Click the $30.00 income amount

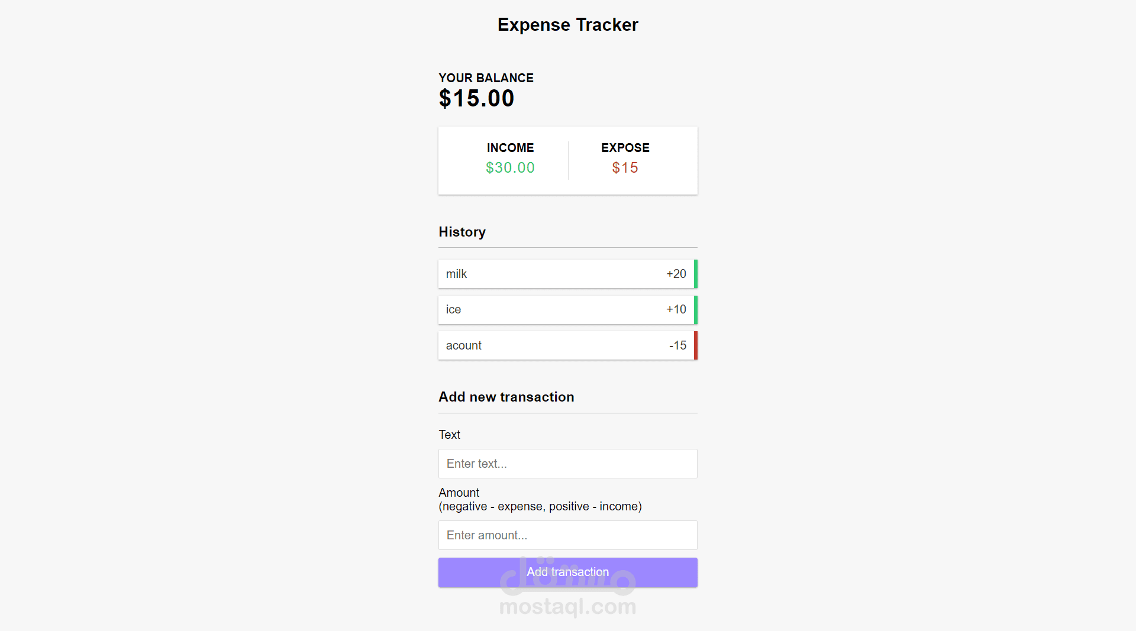[x=510, y=168]
